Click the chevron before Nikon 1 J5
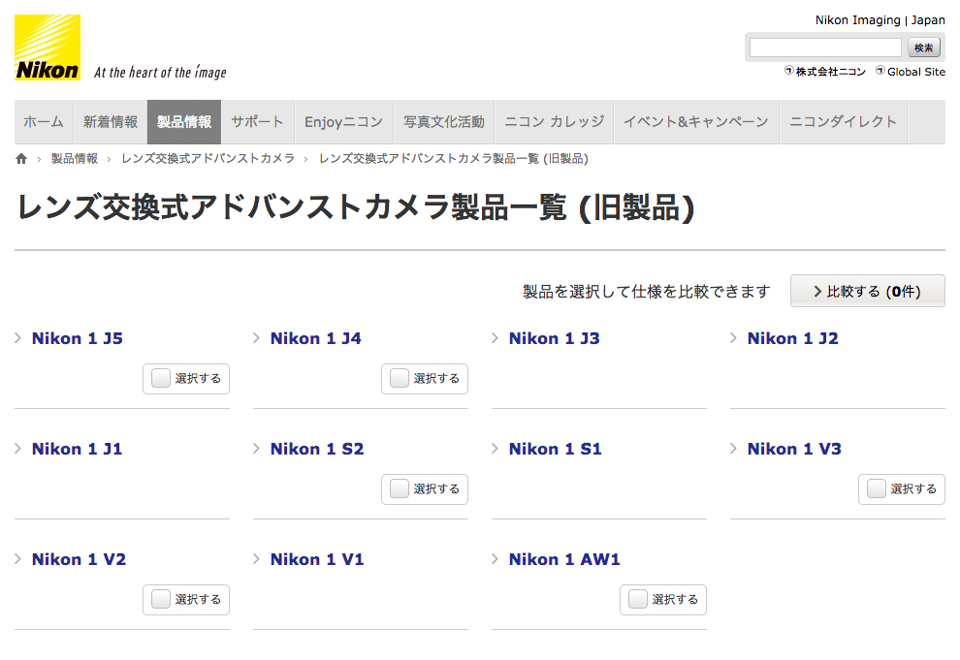 (18, 338)
